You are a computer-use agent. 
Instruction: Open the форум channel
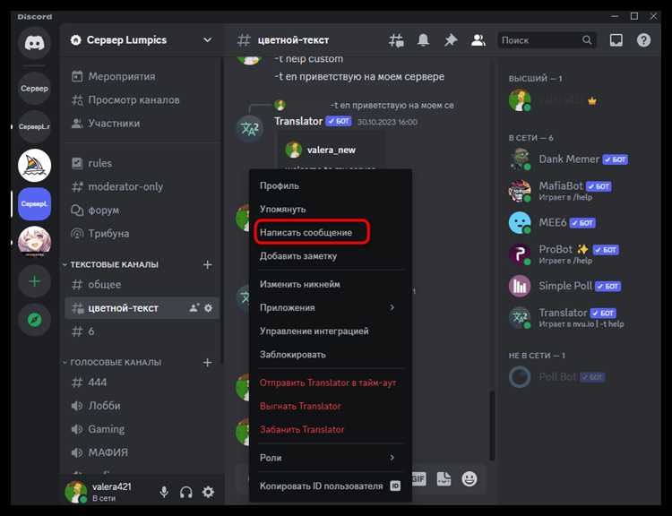tap(142, 211)
